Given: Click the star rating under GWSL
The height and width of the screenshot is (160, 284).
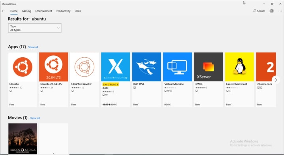Looking at the screenshot, I should pos(200,88).
